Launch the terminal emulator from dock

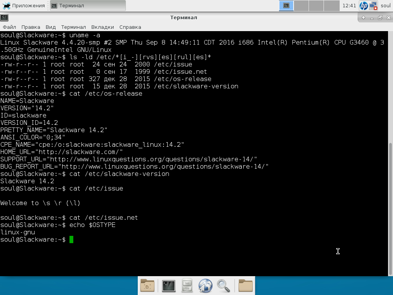point(169,285)
